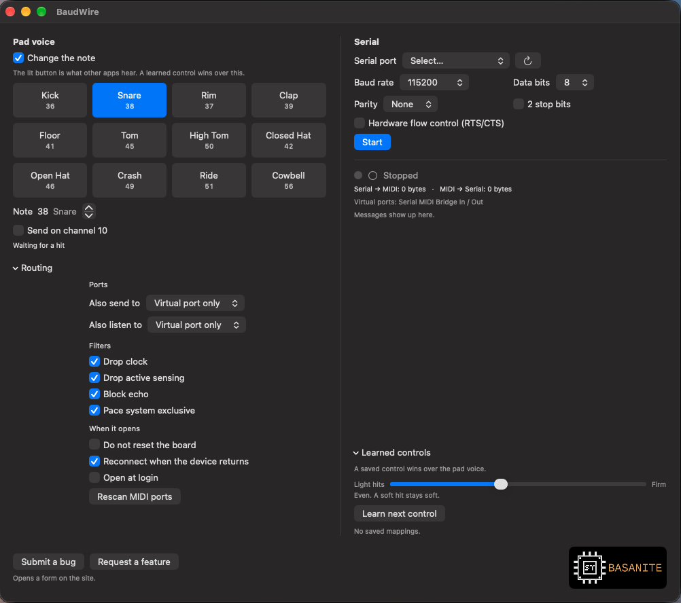Screen dimensions: 681x603
Task: Click 'Virtual ports: Serial MIDI Bridge In / Out'
Action: pos(418,202)
